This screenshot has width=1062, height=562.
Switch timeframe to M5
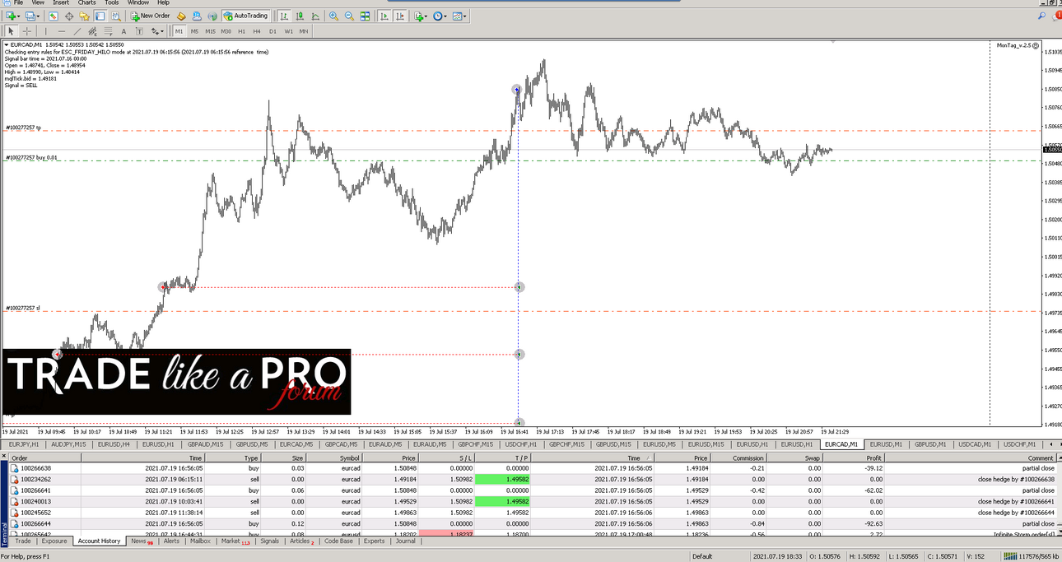coord(194,31)
